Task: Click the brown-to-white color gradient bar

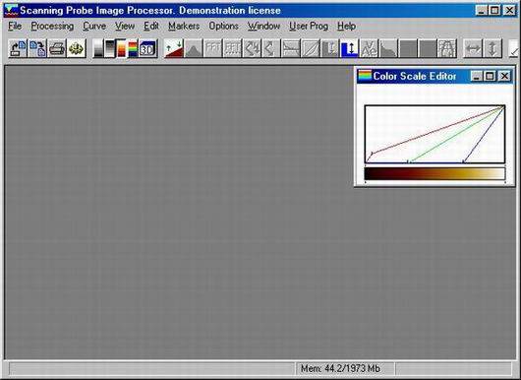Action: (434, 173)
